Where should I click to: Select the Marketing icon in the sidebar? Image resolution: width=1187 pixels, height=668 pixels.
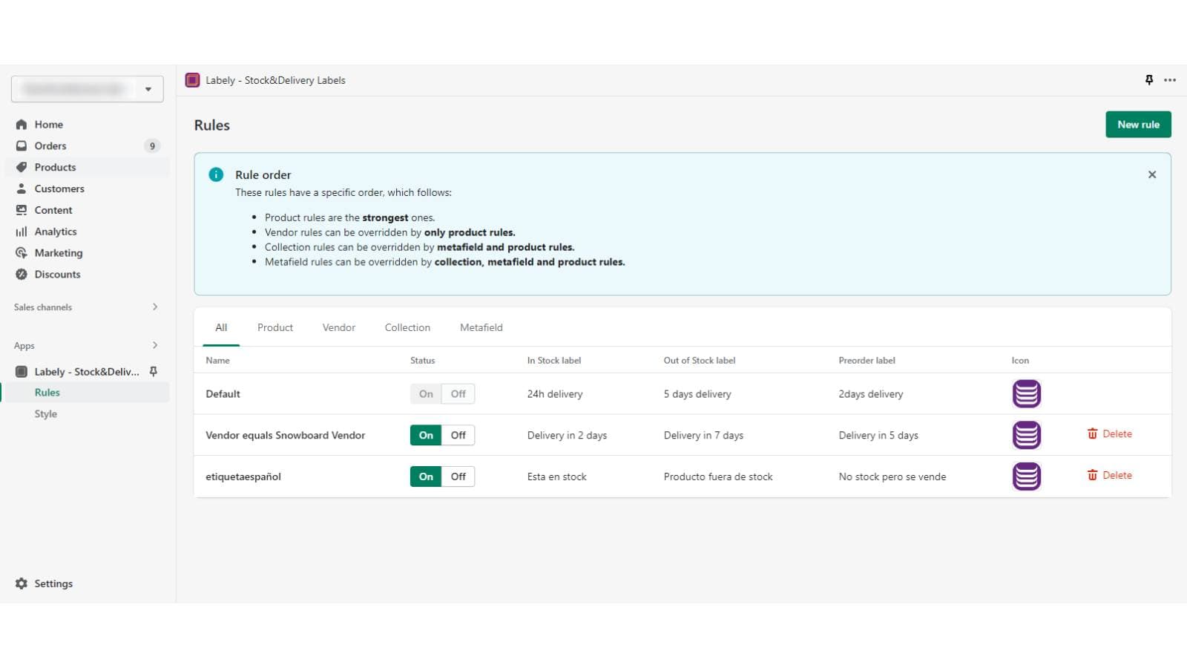point(22,252)
